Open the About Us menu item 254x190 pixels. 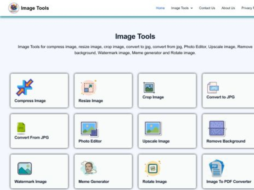click(228, 8)
